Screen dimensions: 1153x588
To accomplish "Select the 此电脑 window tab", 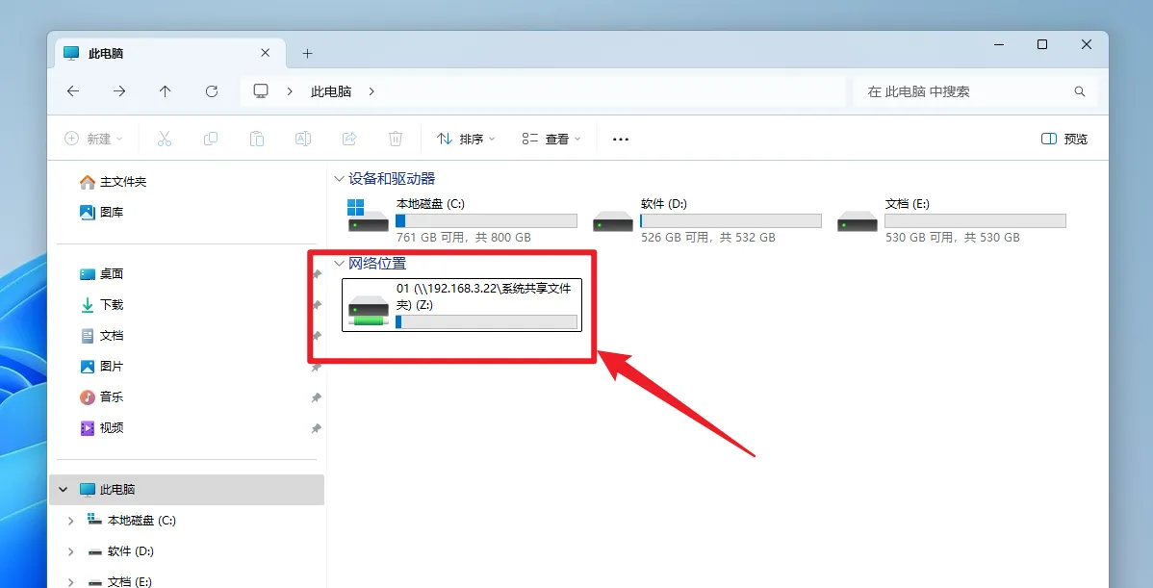I will pos(167,53).
